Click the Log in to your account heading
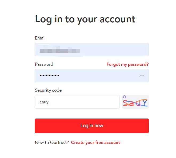This screenshot has width=176, height=158. [85, 19]
